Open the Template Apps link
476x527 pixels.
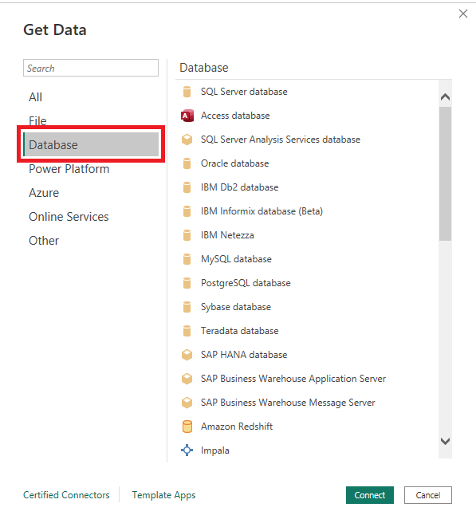[163, 495]
